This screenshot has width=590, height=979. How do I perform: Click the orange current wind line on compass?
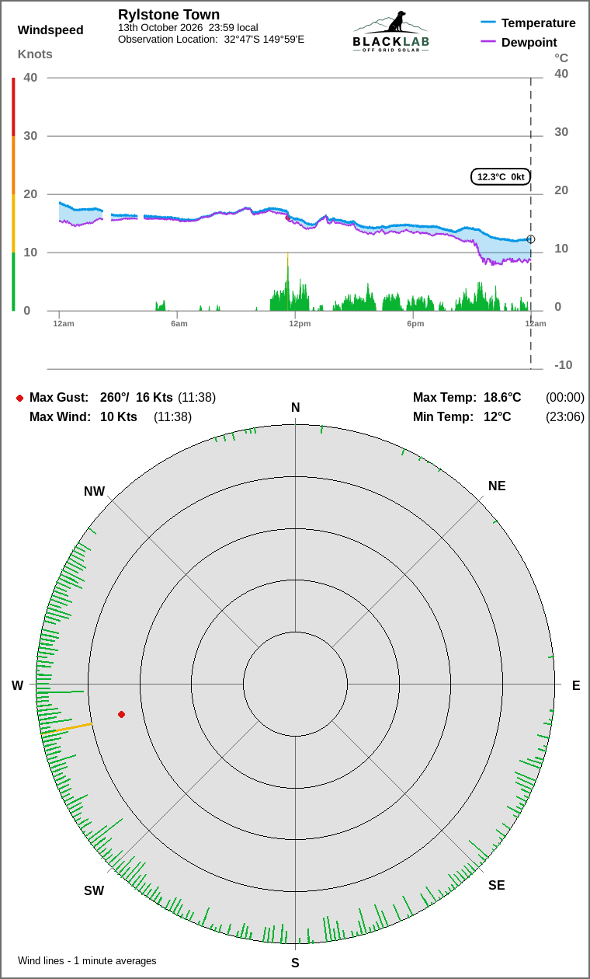click(x=67, y=729)
